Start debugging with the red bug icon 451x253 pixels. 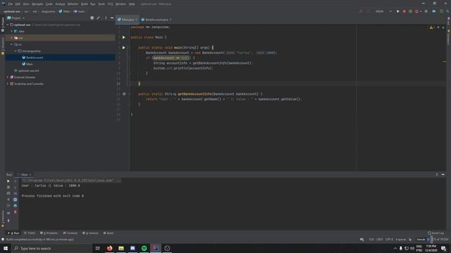coord(404,11)
